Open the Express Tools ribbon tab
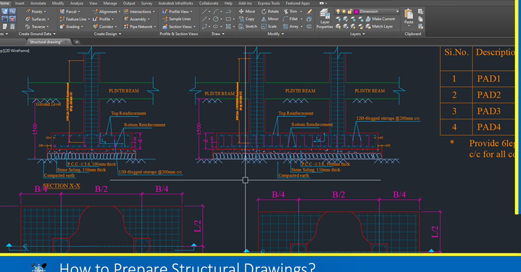521x272 pixels. tap(269, 3)
